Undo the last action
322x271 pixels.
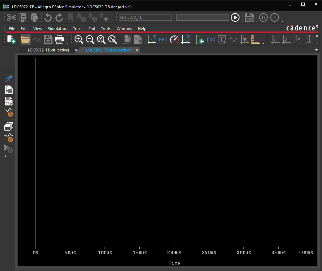pos(48,17)
